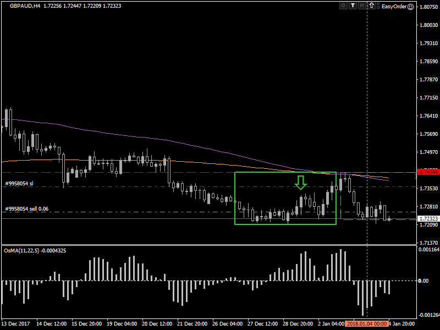Viewport: 440px width, 330px height.
Task: Click the O button in the EasyOrder panel
Action: click(343, 5)
